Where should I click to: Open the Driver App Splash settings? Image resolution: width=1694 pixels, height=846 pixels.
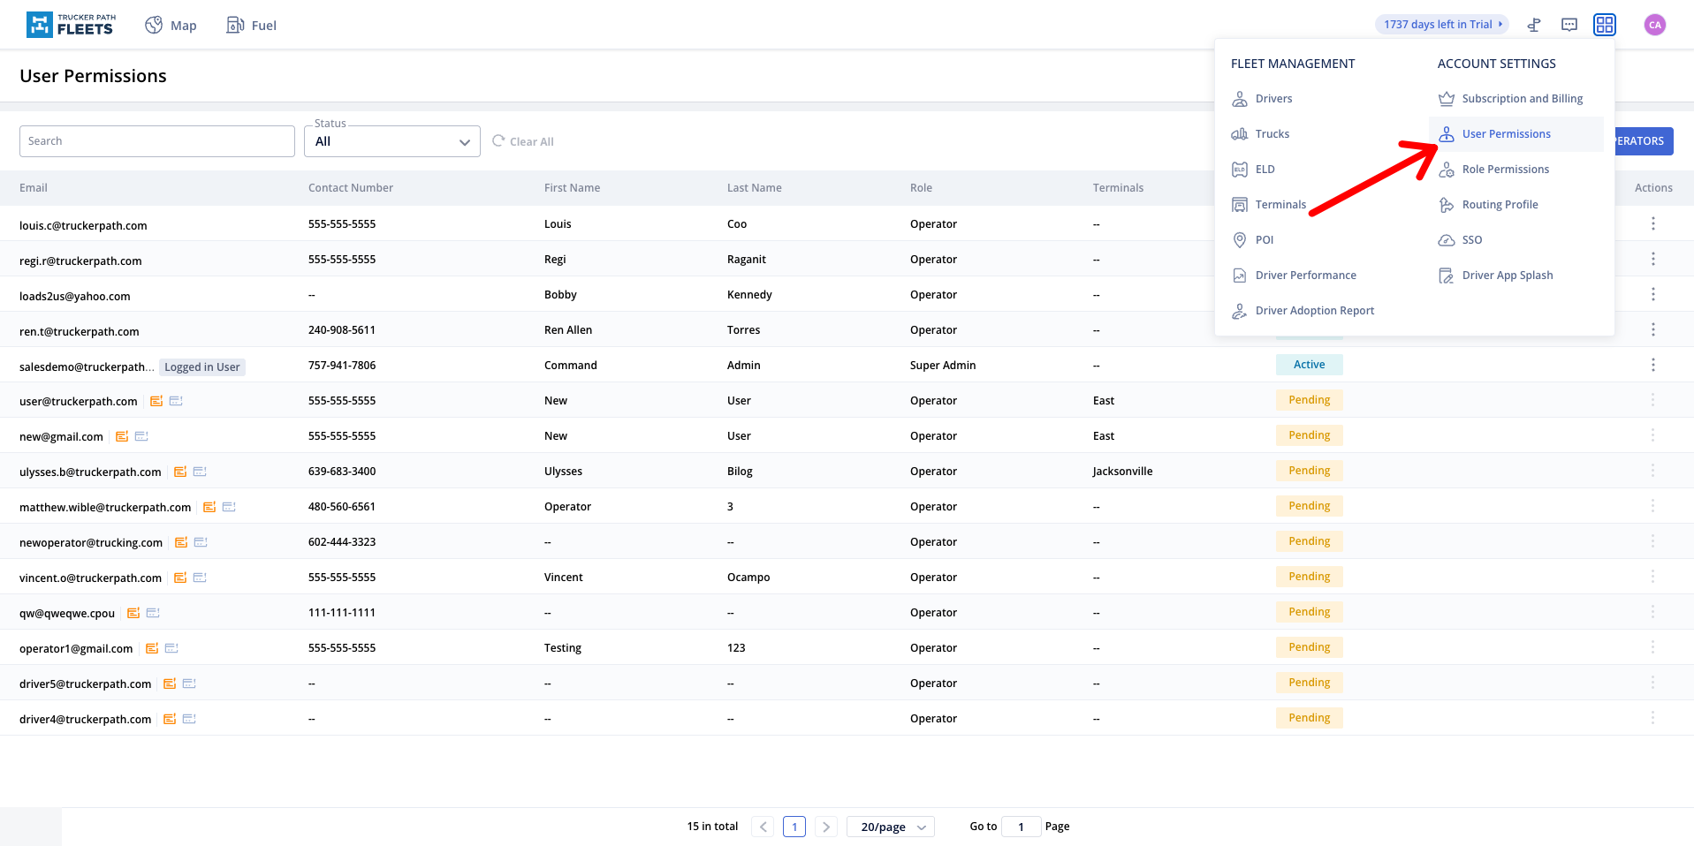(1507, 275)
